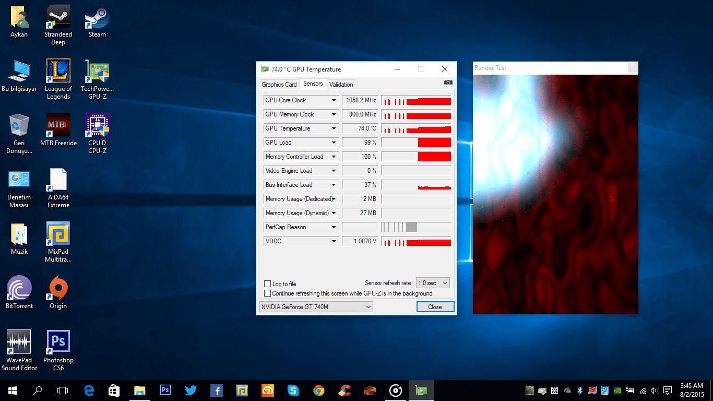Select the Aykan folder desktop icon

click(x=19, y=22)
